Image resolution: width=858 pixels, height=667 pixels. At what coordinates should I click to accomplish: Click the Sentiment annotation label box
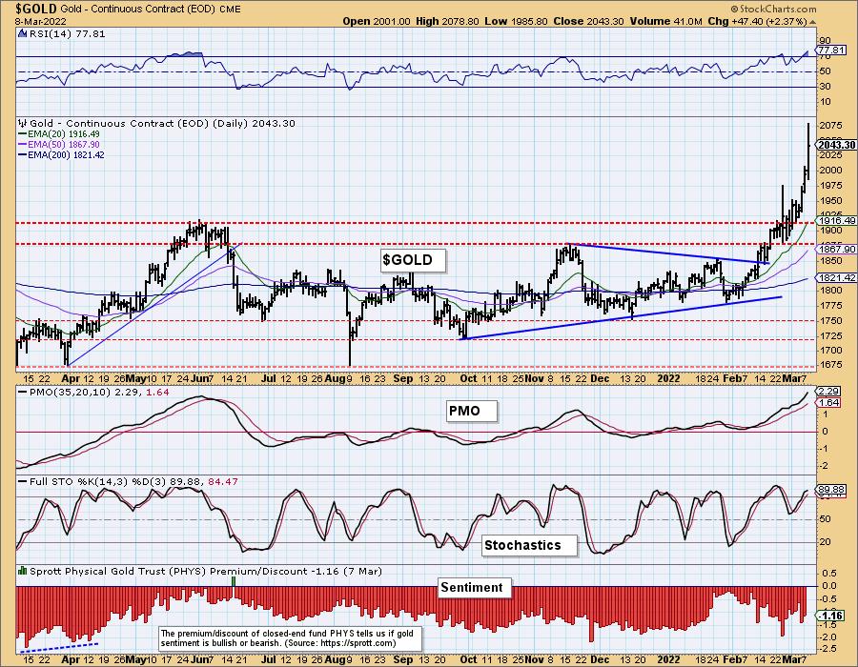pyautogui.click(x=475, y=588)
